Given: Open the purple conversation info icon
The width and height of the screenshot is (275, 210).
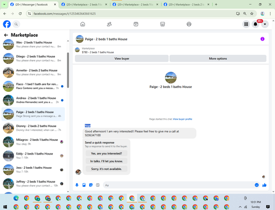Looking at the screenshot, I should [x=262, y=39].
